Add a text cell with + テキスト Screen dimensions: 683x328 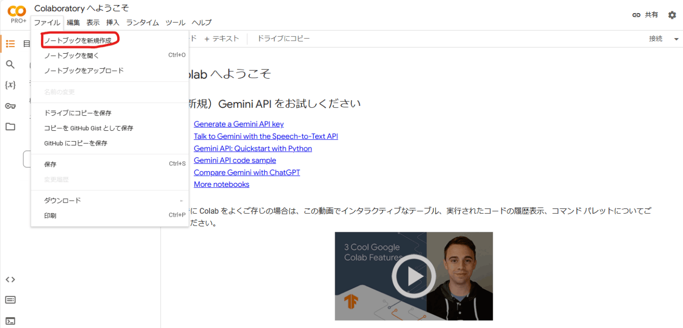(x=222, y=39)
